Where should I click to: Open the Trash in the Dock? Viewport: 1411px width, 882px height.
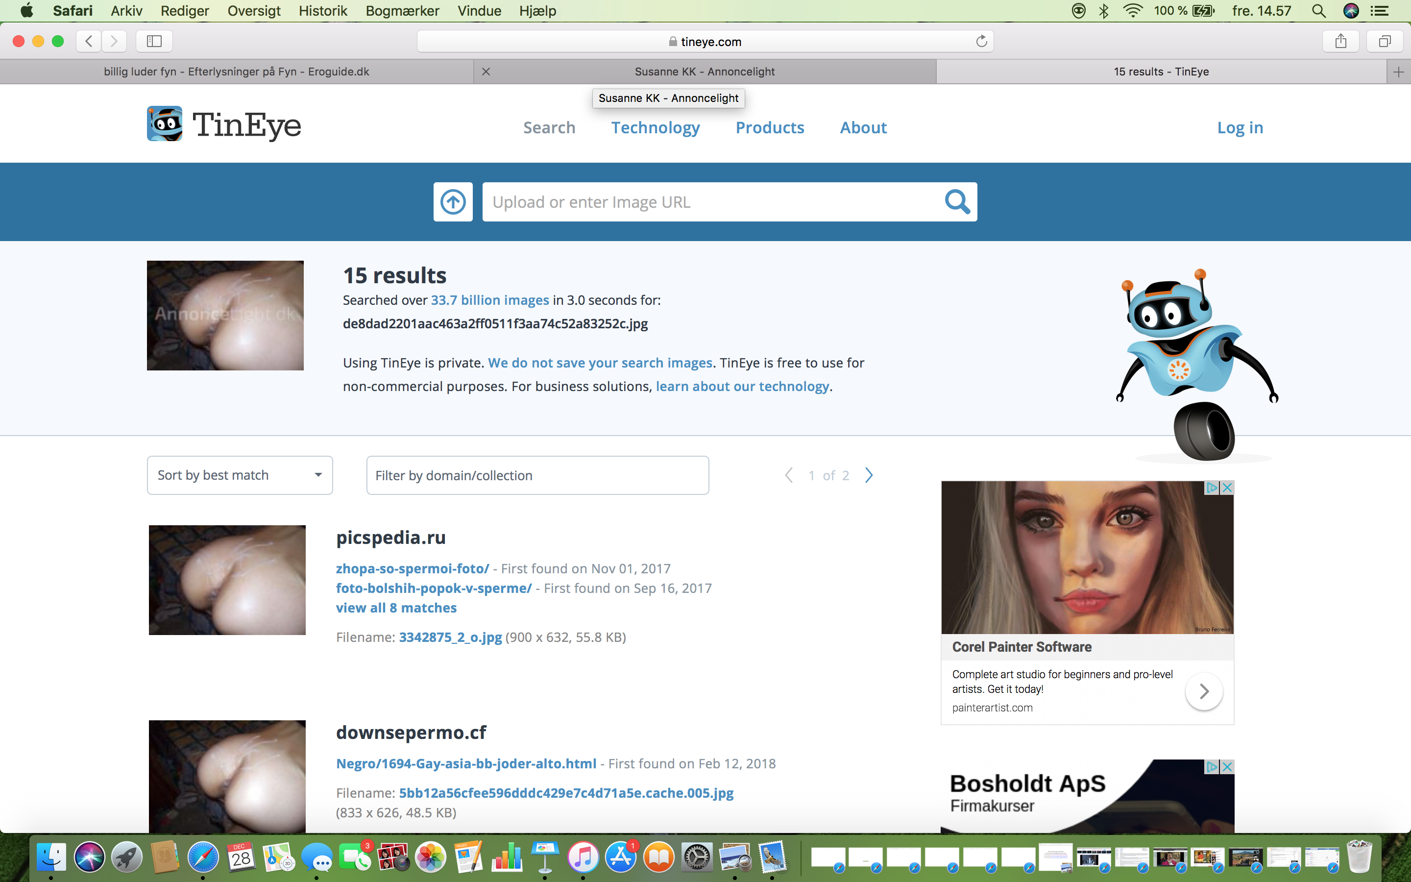pyautogui.click(x=1360, y=857)
